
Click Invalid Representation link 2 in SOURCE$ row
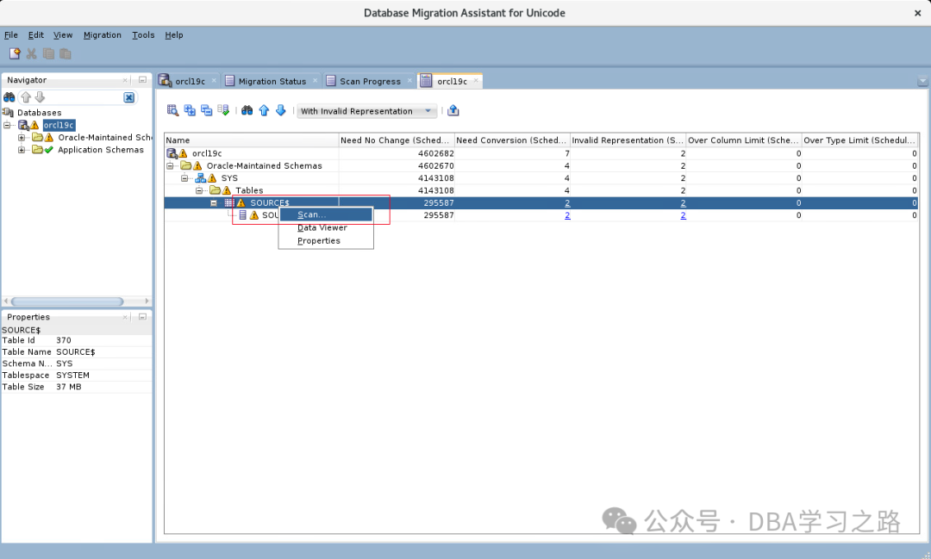point(683,203)
